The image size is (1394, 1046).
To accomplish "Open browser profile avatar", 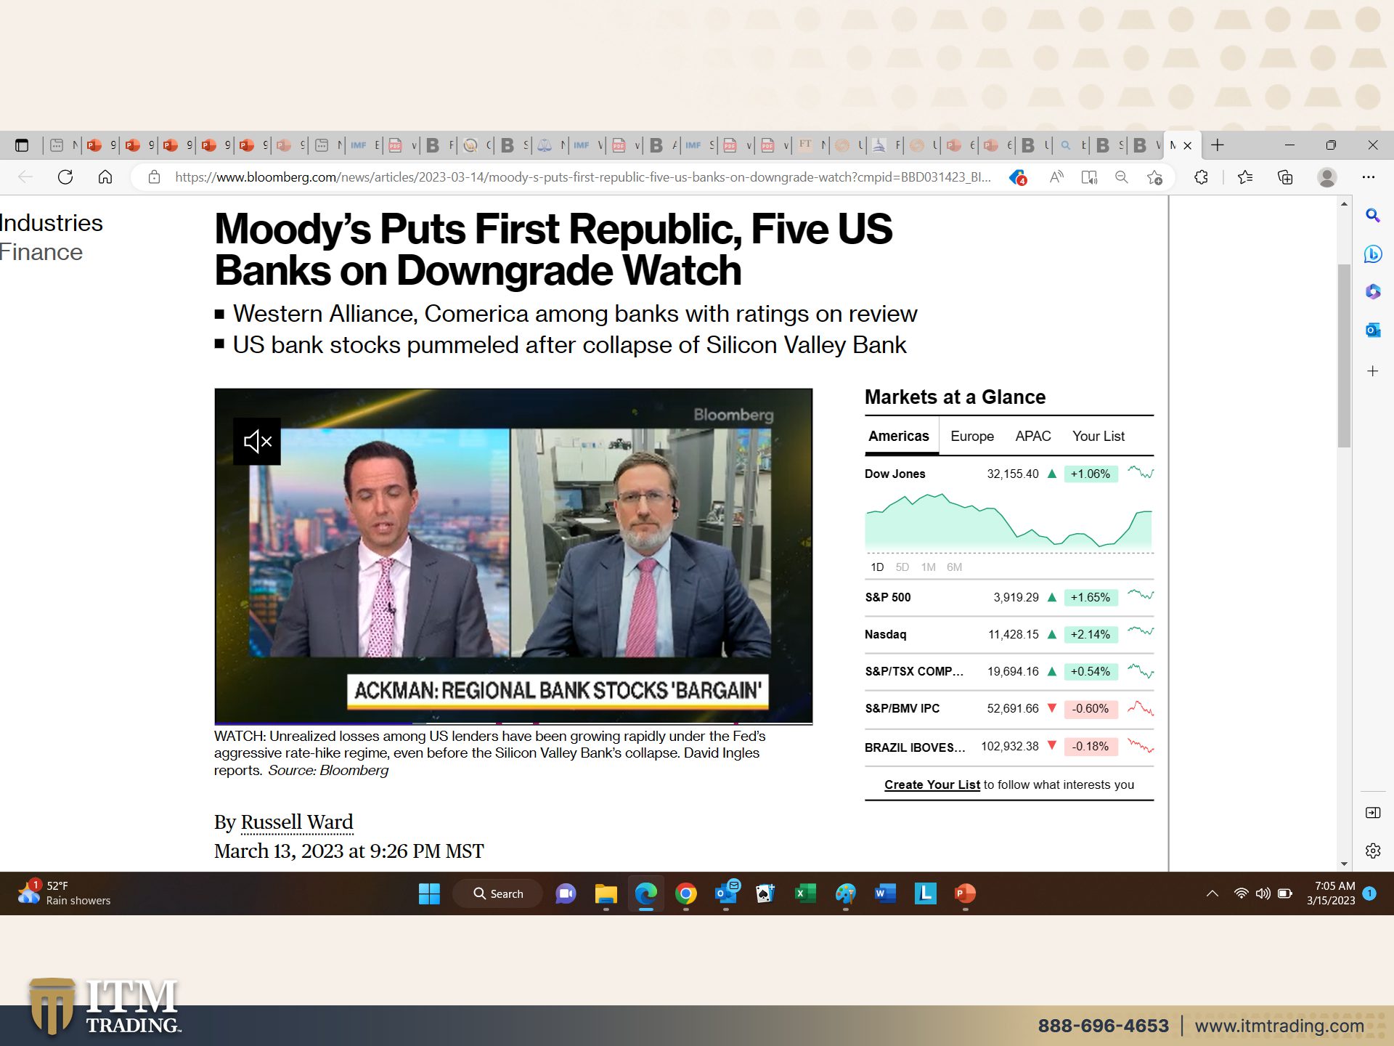I will point(1327,177).
